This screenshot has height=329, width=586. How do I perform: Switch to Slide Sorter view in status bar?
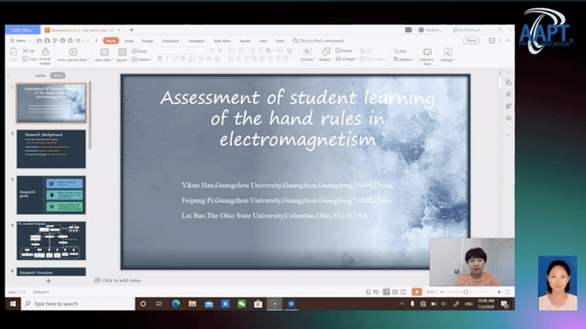click(x=395, y=291)
